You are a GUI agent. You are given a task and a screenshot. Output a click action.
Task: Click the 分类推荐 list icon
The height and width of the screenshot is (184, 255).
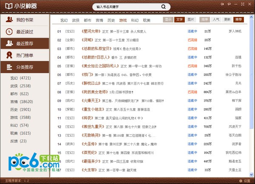coord(9,67)
